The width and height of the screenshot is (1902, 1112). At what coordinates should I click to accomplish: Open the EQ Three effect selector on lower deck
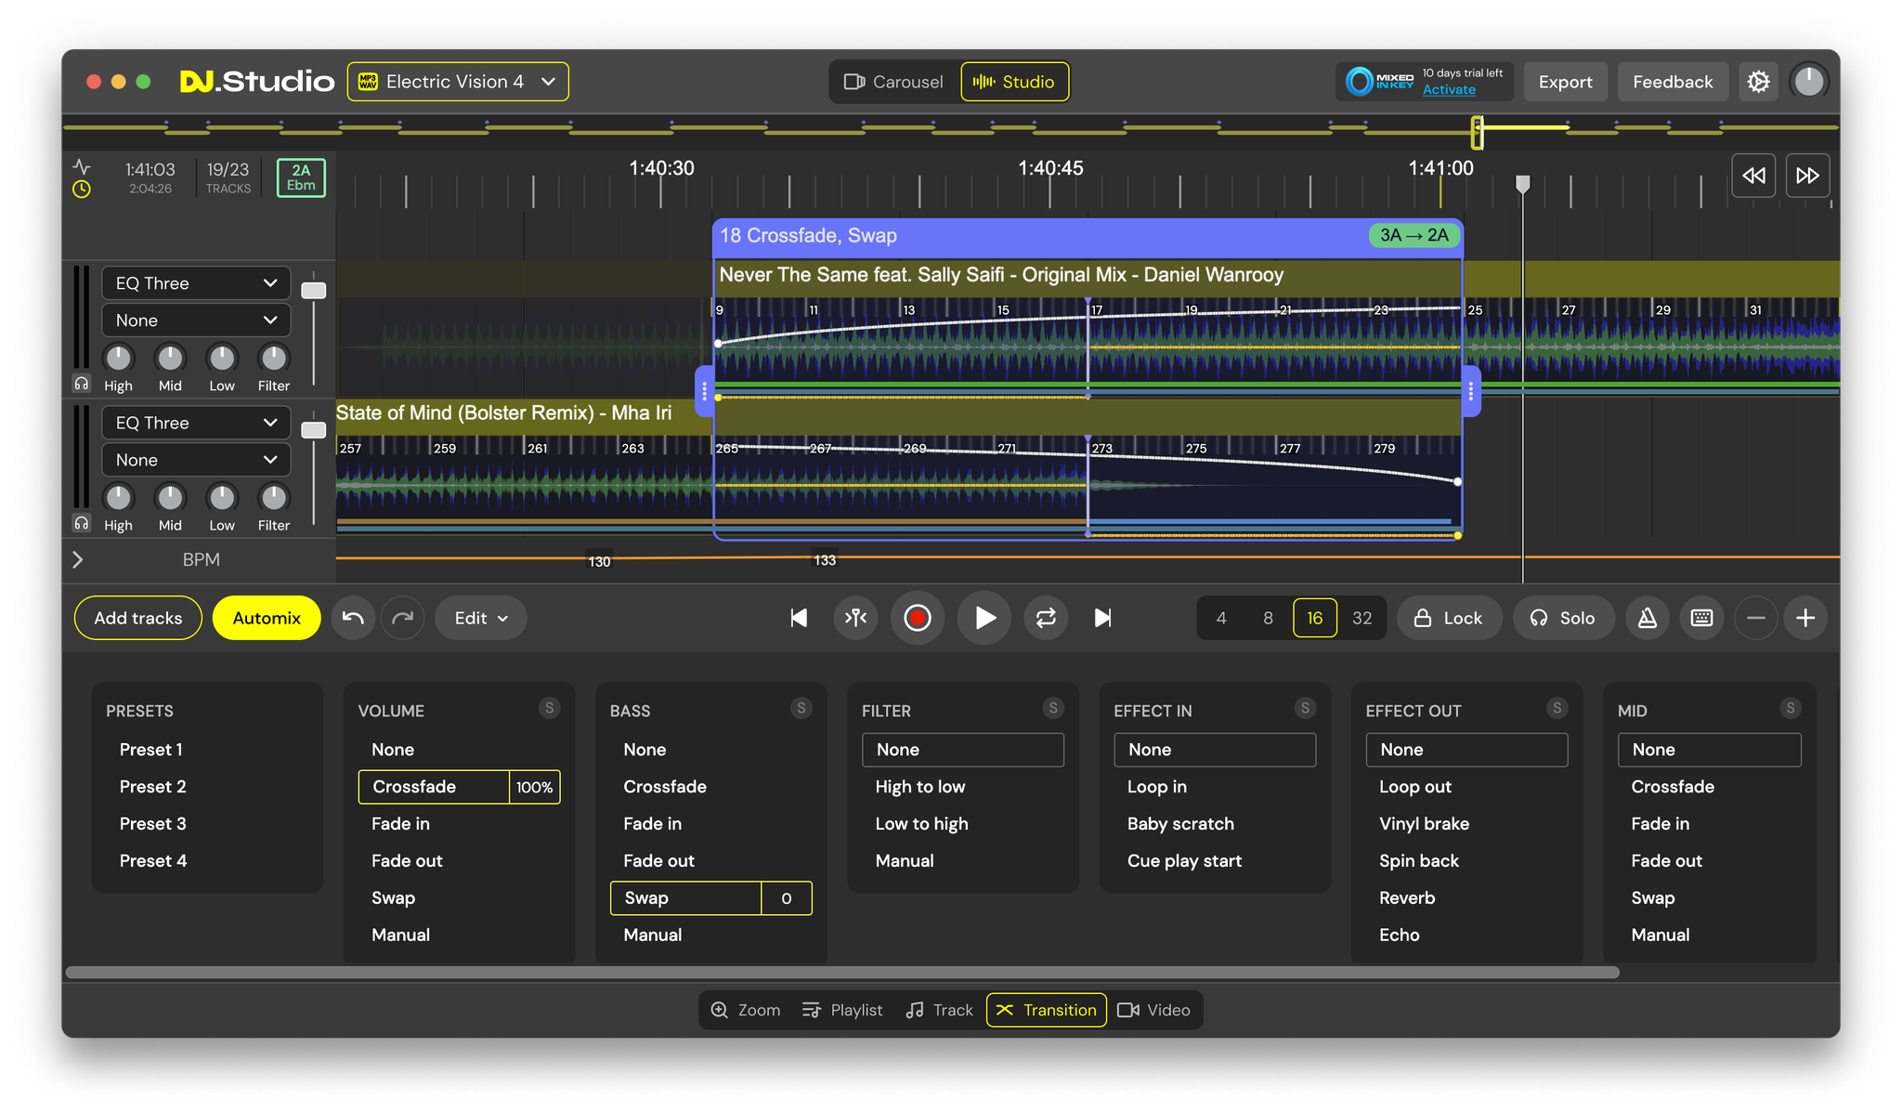coord(195,423)
